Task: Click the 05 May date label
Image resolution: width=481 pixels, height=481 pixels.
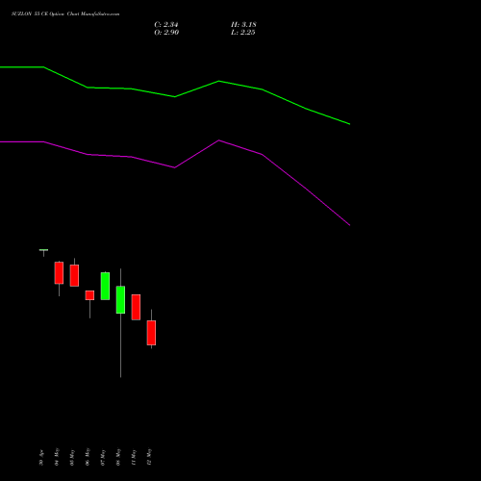Action: [72, 457]
